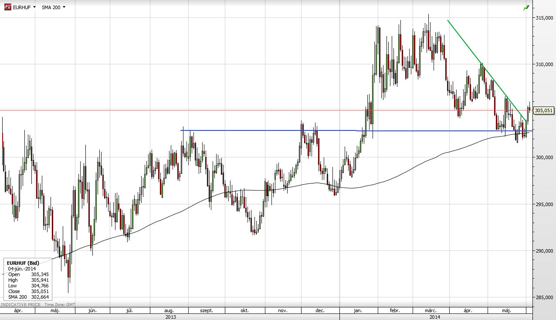The image size is (556, 320).
Task: Click the jan. month label
Action: (358, 311)
